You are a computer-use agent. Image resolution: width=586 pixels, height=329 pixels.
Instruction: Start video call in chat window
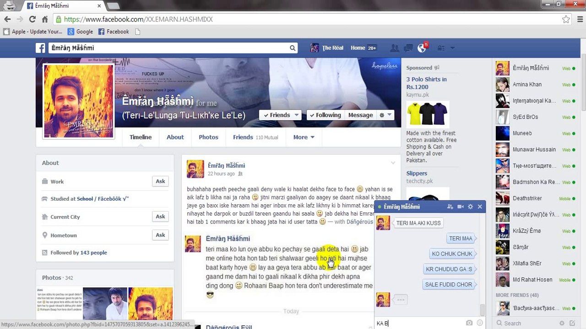[x=460, y=207]
